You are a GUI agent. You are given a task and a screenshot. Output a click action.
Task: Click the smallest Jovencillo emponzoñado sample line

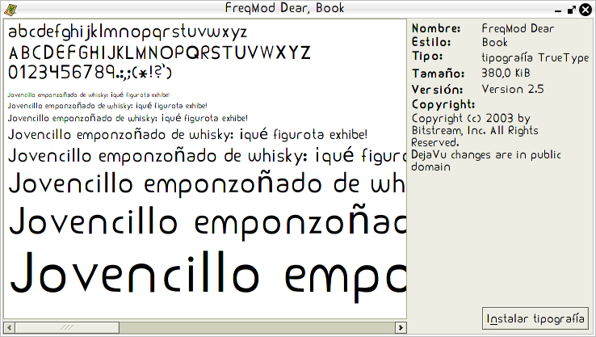coord(89,95)
